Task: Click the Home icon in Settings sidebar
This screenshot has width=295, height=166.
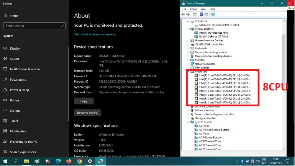Action: [5, 16]
